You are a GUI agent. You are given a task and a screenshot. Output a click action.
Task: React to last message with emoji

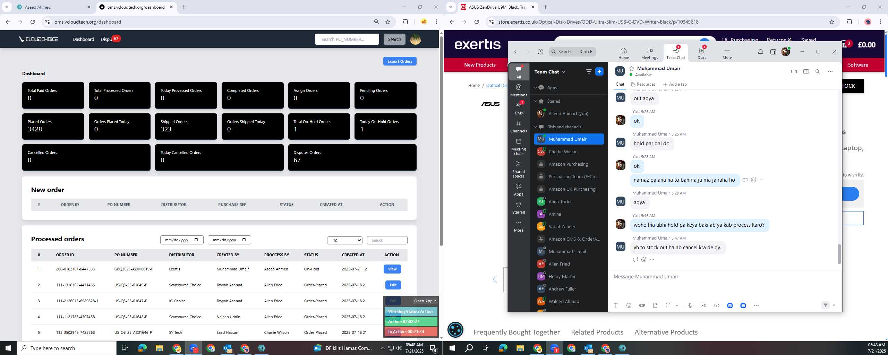[x=644, y=260]
